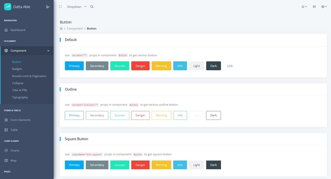Click the outline Warning button
331x179 pixels.
pyautogui.click(x=161, y=115)
